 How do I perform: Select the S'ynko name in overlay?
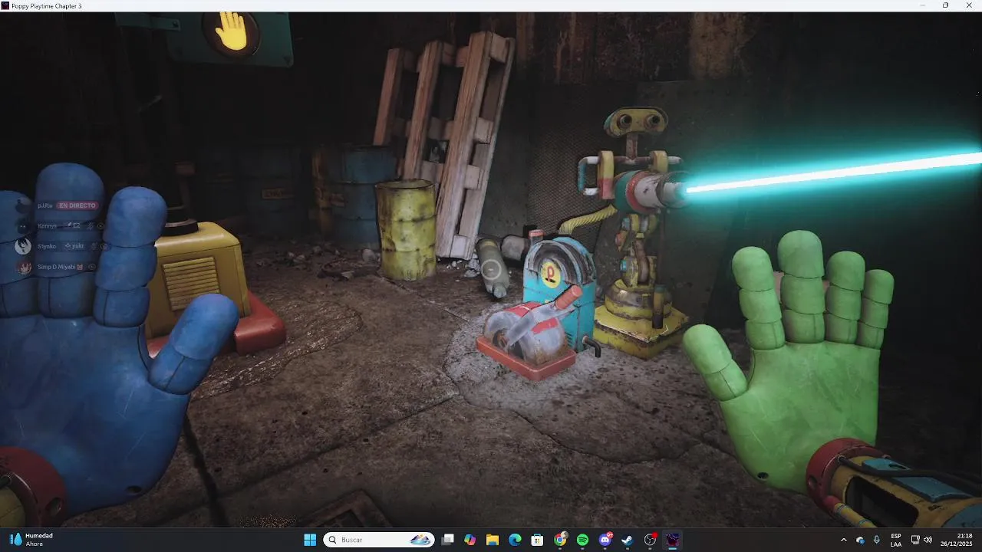(x=47, y=246)
